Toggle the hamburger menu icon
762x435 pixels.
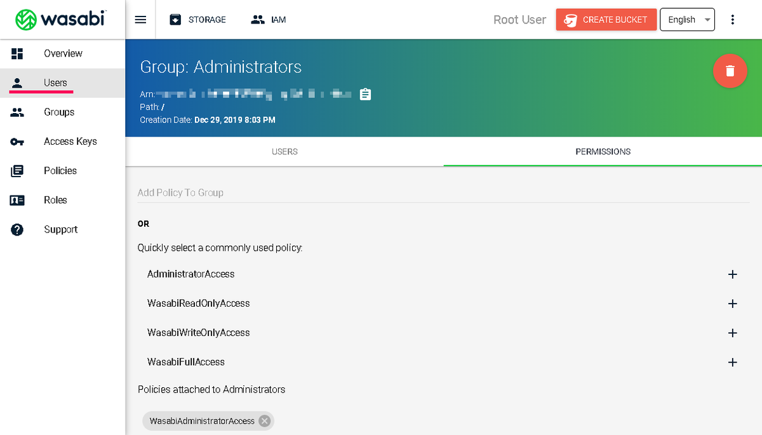click(x=141, y=20)
